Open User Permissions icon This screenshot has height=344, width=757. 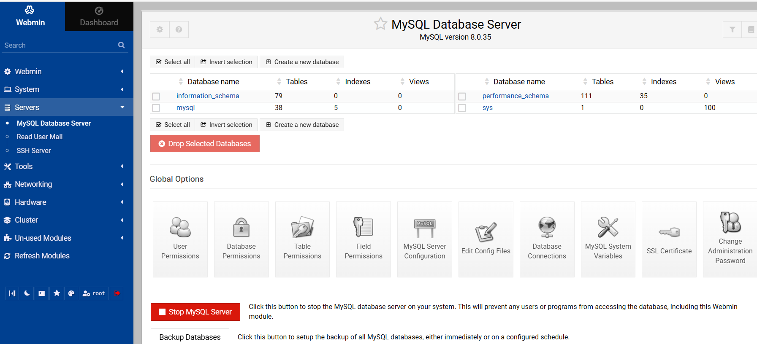point(180,239)
